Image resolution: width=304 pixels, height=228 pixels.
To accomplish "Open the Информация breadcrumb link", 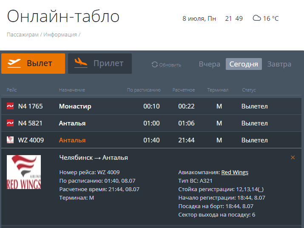I will [x=60, y=35].
